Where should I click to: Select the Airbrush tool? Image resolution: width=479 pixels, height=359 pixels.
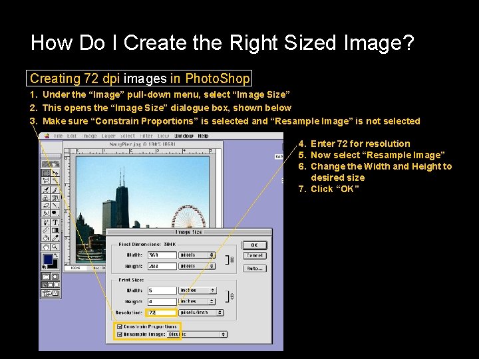coord(46,189)
